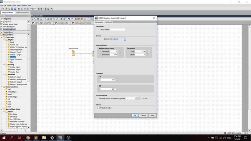The image size is (251, 141).
Task: Click the taskbar Search magnifier
Action: pyautogui.click(x=12, y=137)
